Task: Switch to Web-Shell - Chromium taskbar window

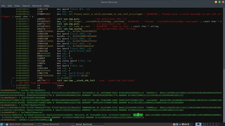Action: click(x=20, y=124)
